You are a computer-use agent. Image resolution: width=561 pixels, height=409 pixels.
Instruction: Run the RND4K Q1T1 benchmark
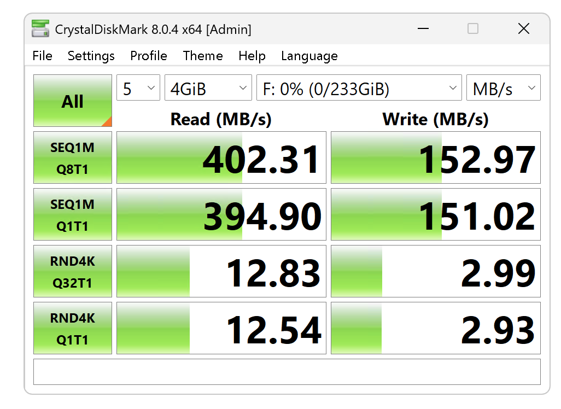pyautogui.click(x=73, y=328)
